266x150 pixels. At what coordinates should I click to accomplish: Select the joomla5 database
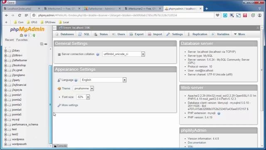tap(17, 115)
